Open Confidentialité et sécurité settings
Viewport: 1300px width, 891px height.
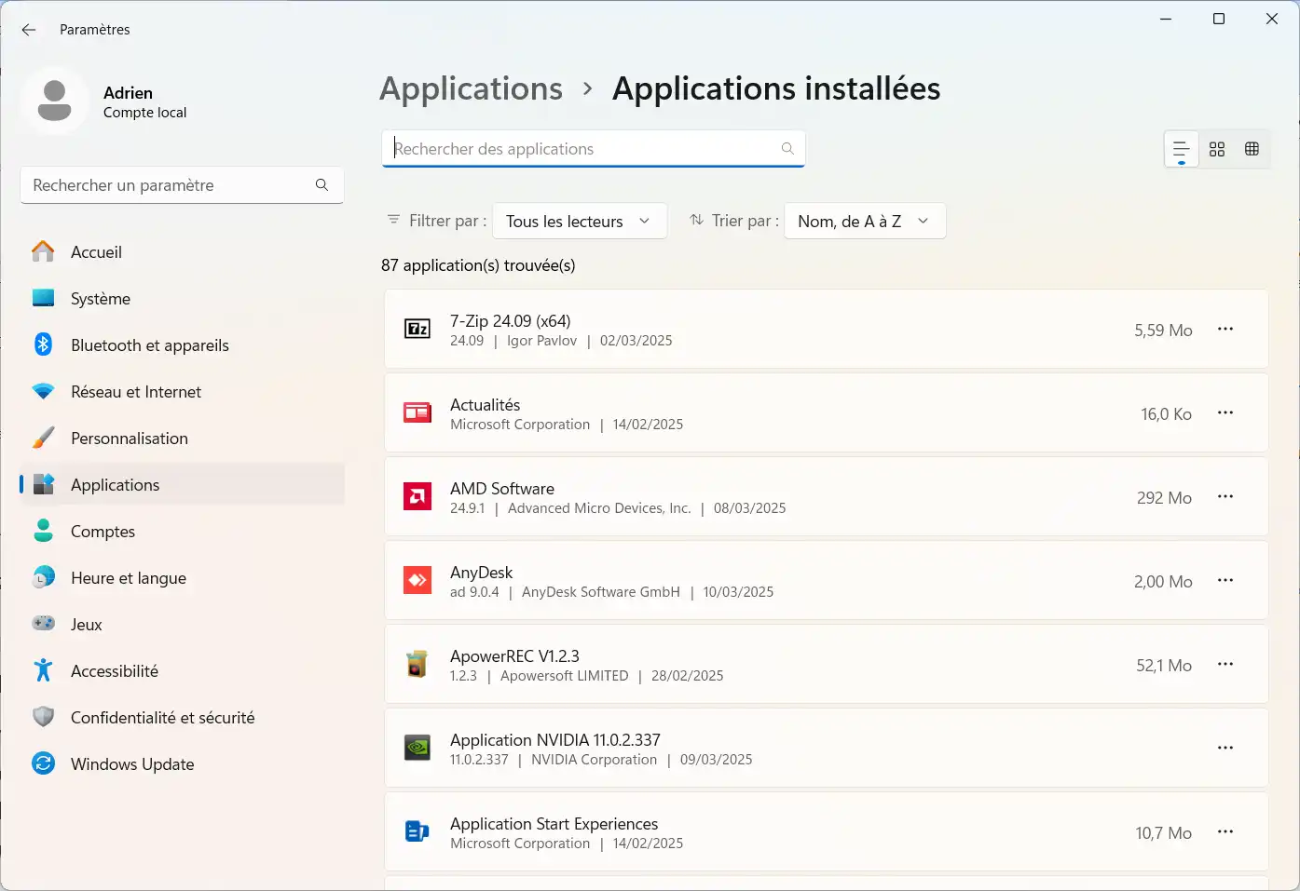(183, 718)
